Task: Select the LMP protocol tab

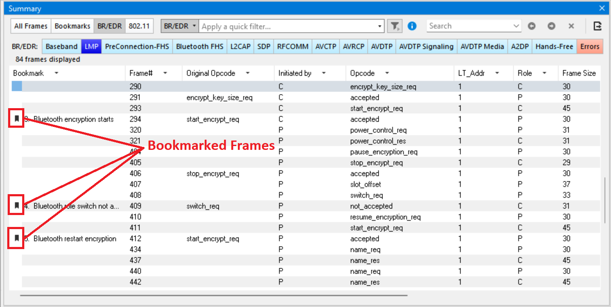Action: (x=91, y=46)
